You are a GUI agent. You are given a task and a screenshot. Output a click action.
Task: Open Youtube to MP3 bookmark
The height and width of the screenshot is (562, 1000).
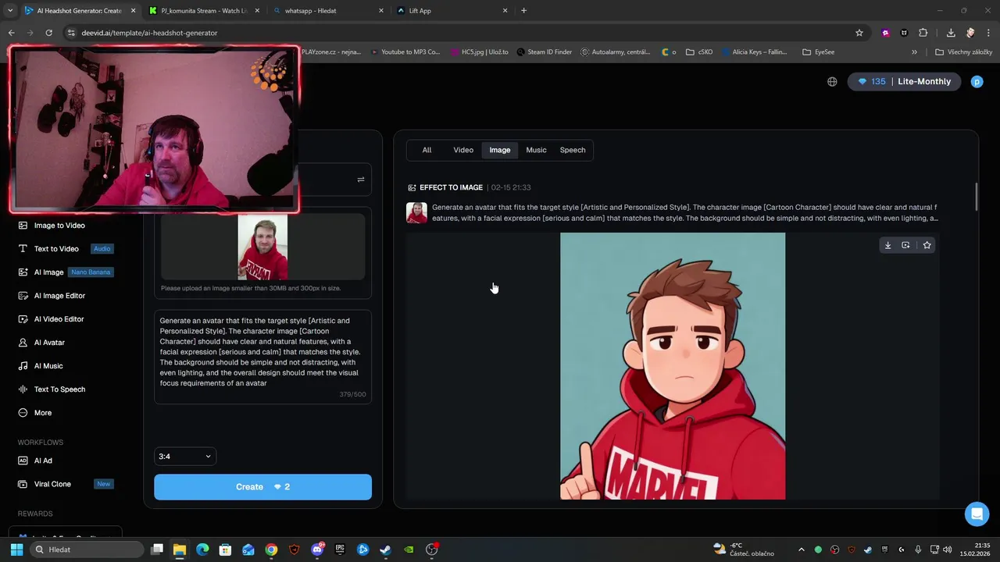405,52
